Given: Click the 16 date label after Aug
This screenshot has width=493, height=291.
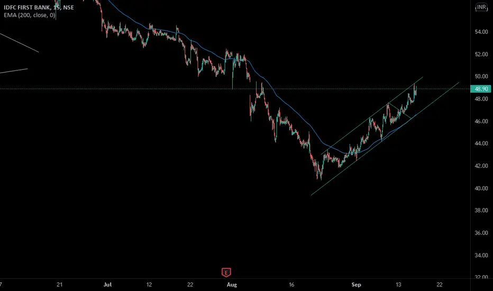Looking at the screenshot, I should 291,285.
